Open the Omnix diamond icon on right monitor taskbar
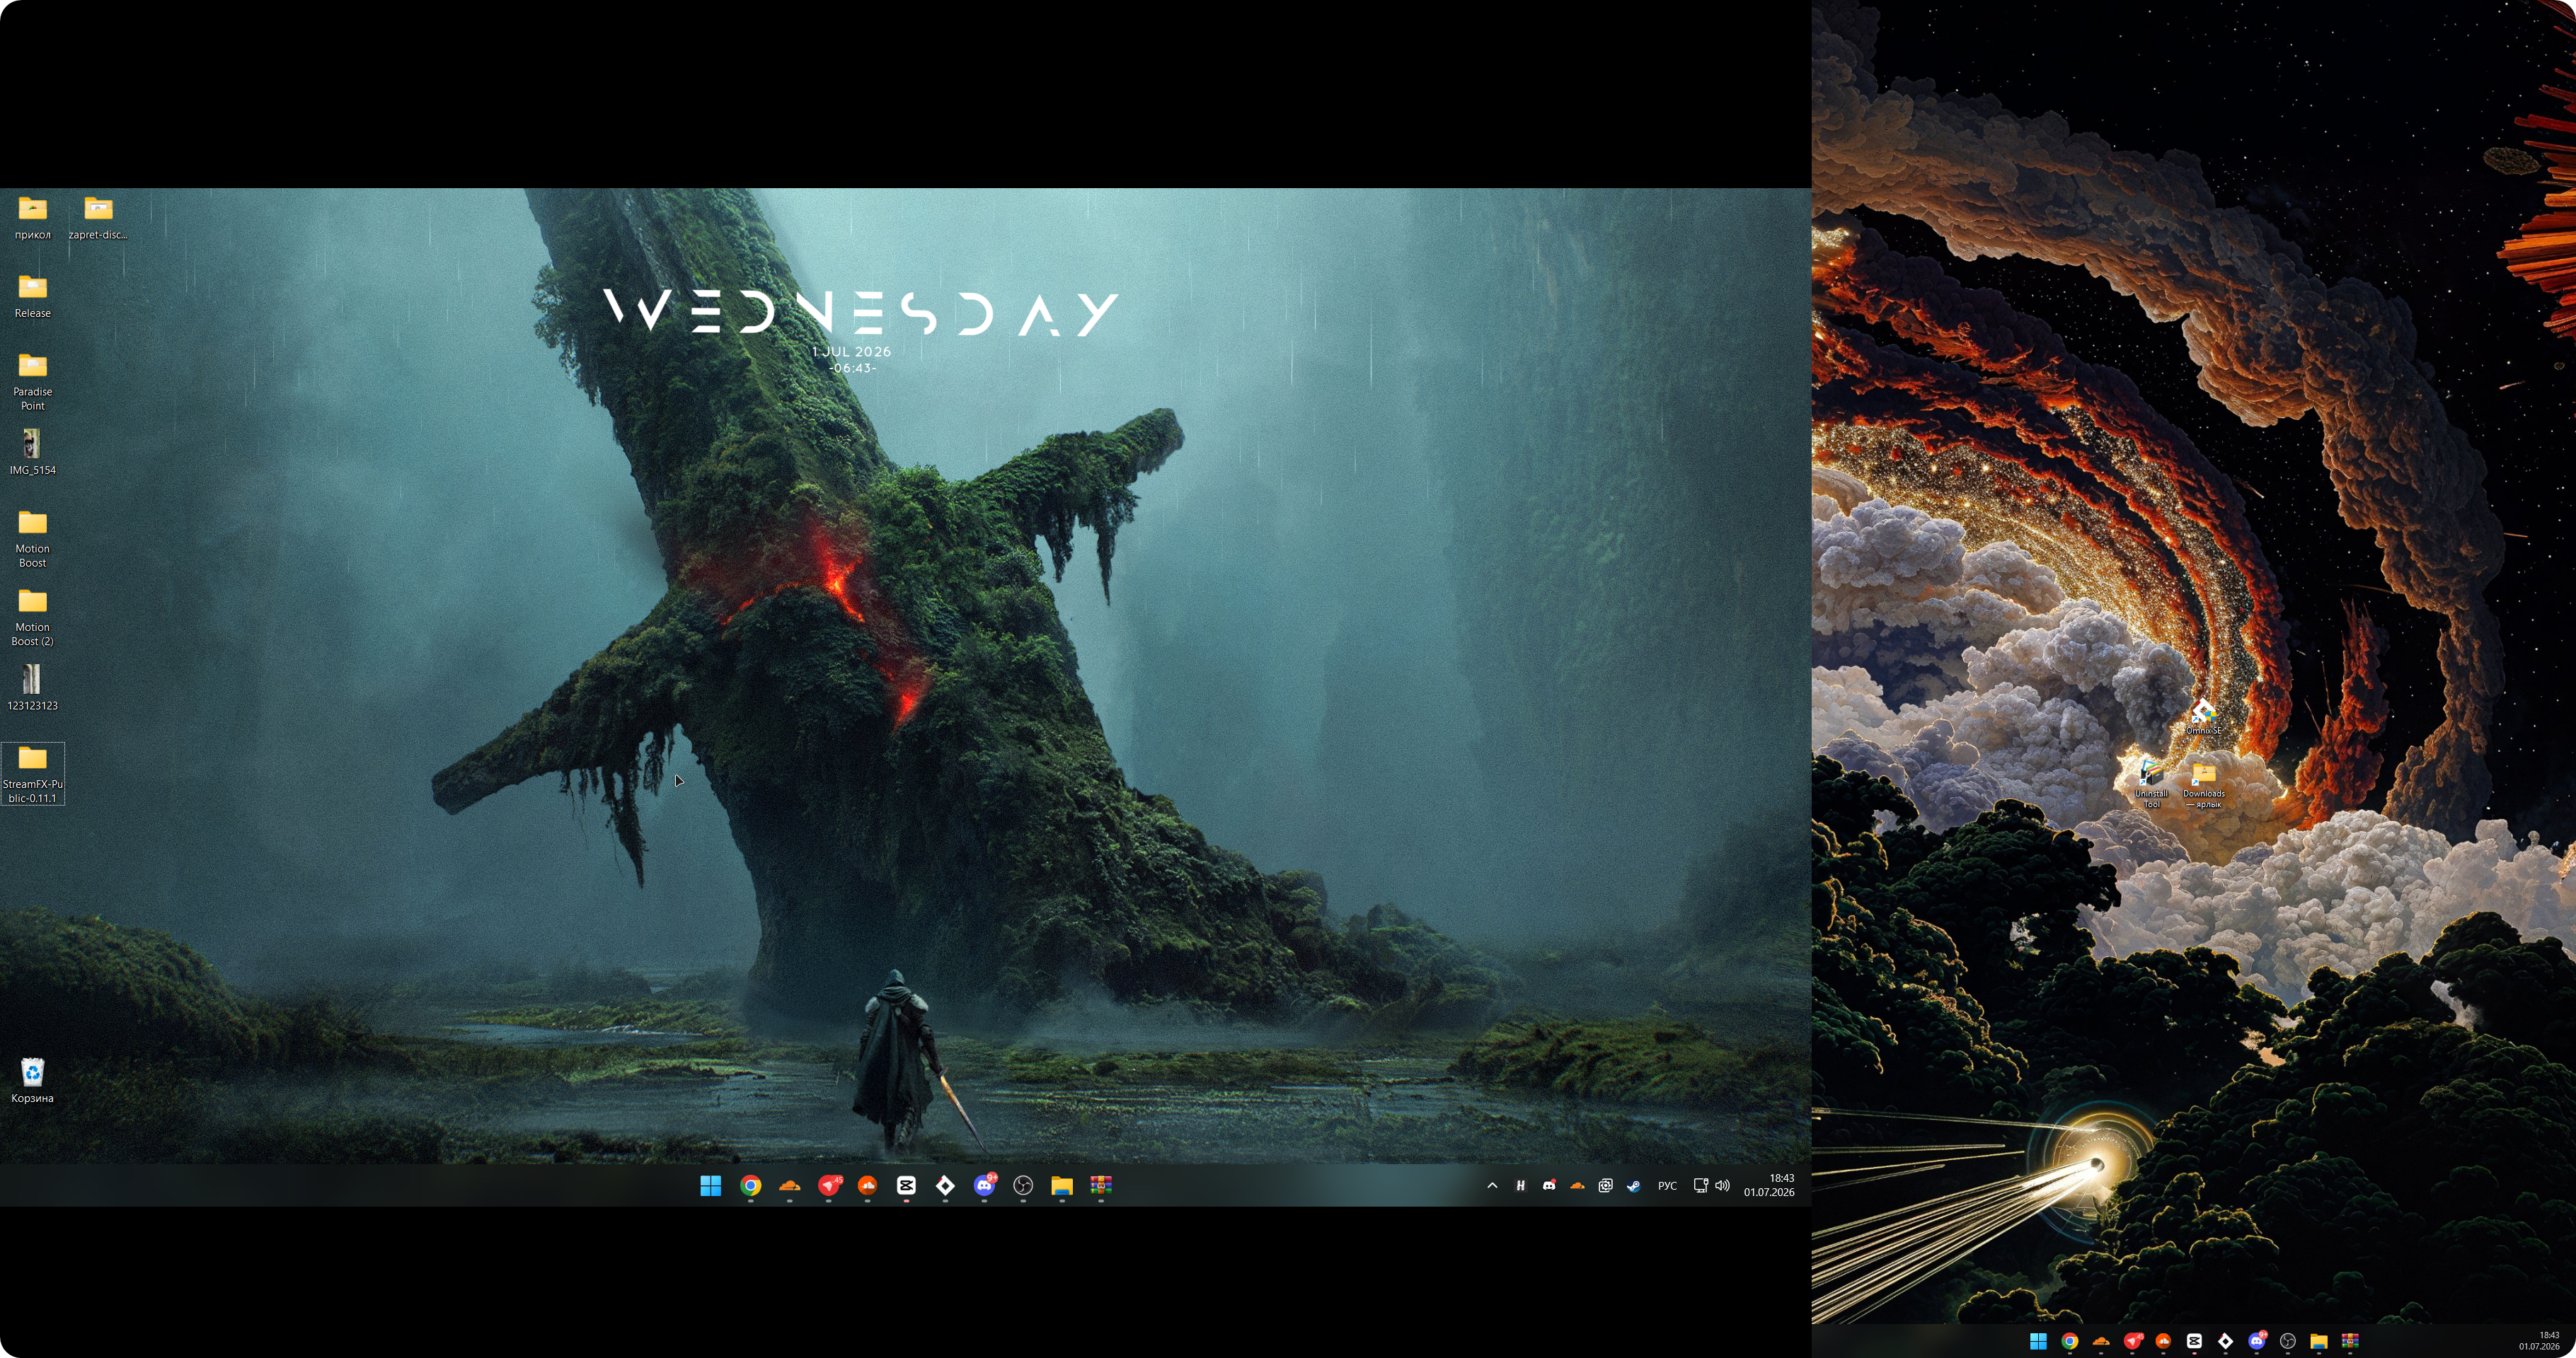The width and height of the screenshot is (2576, 1358). [x=2225, y=1341]
